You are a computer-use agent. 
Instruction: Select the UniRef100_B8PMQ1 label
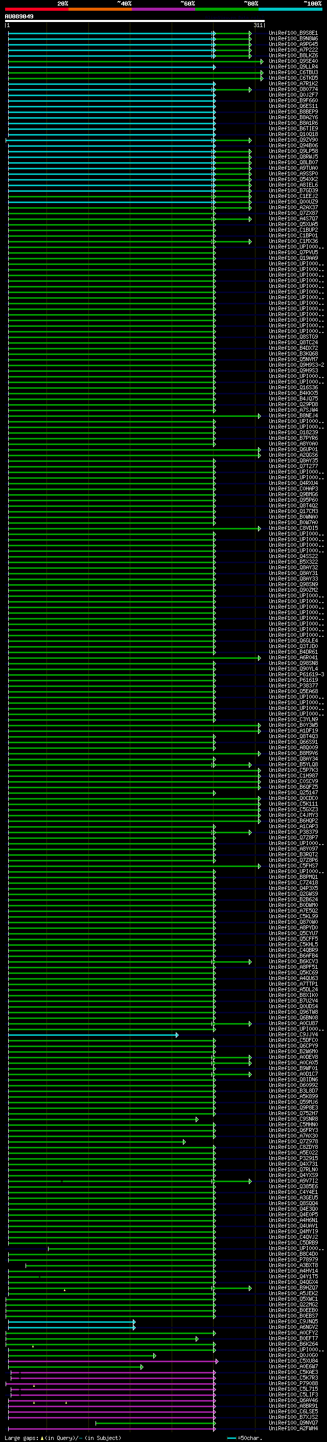point(293,877)
